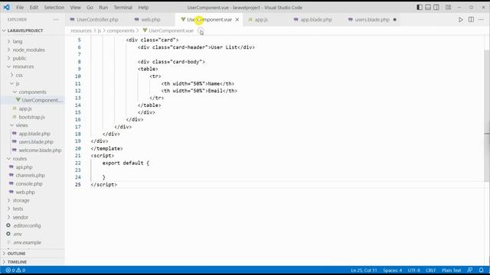Viewport: 490px width, 275px height.
Task: Expand the tests folder
Action: pos(18,209)
